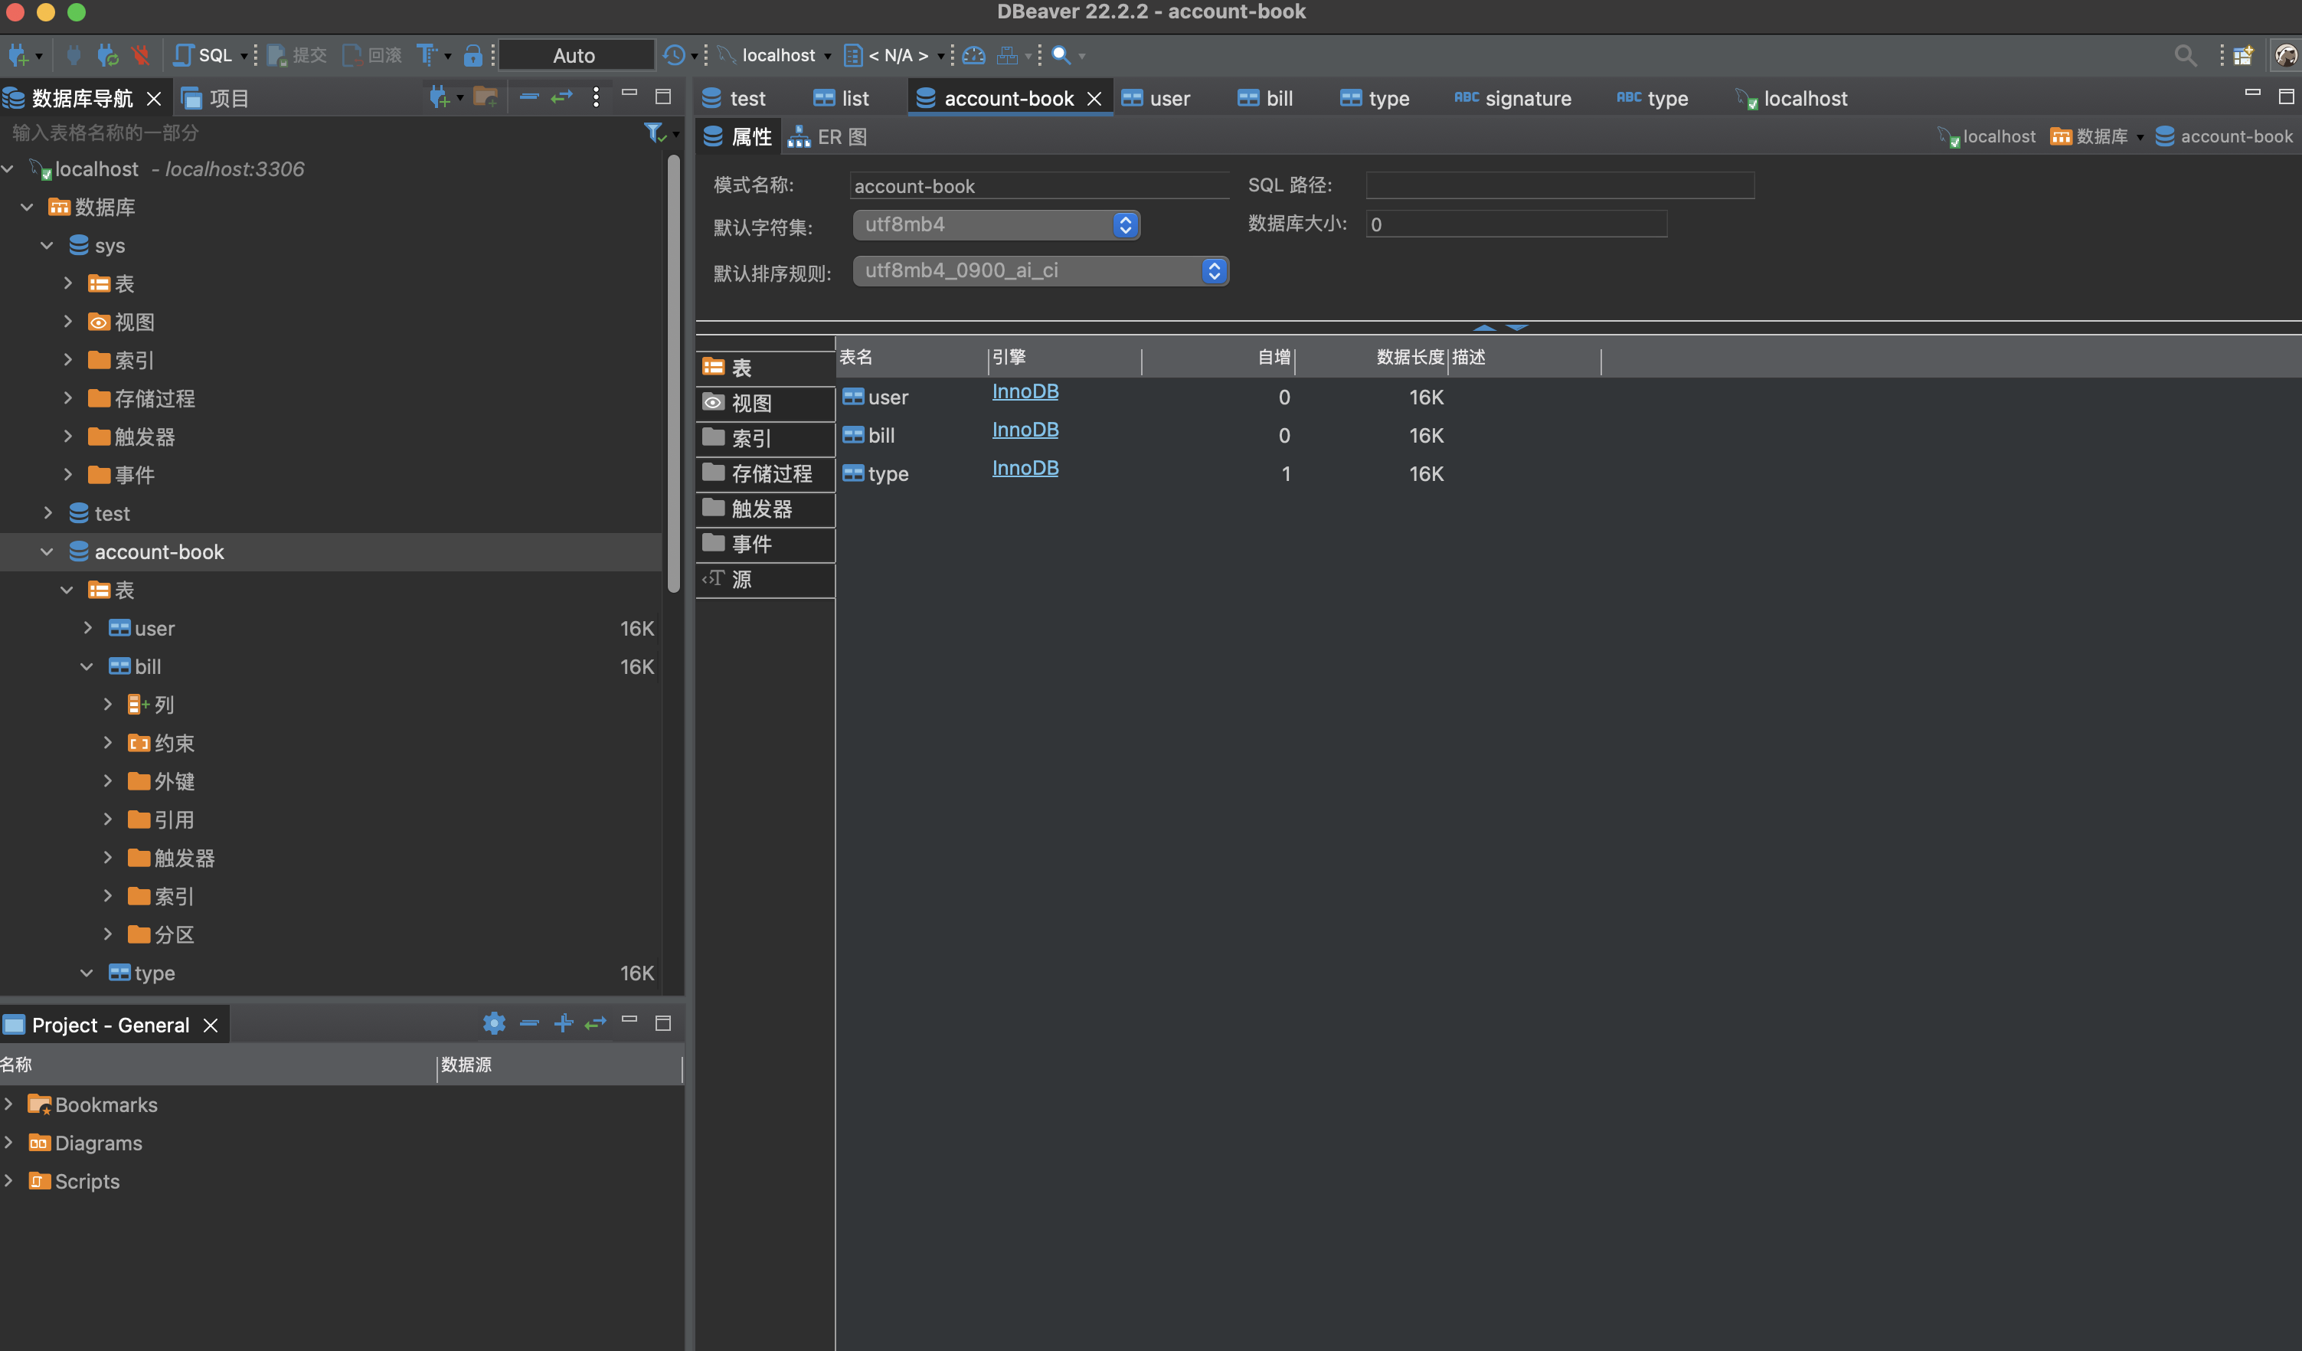
Task: Click the 回滚 rollback button
Action: coord(371,56)
